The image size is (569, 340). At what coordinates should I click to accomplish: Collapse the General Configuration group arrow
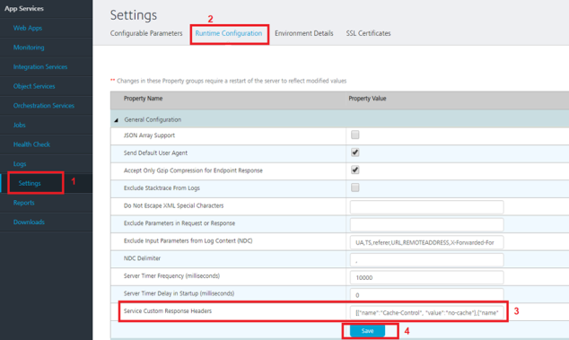116,120
